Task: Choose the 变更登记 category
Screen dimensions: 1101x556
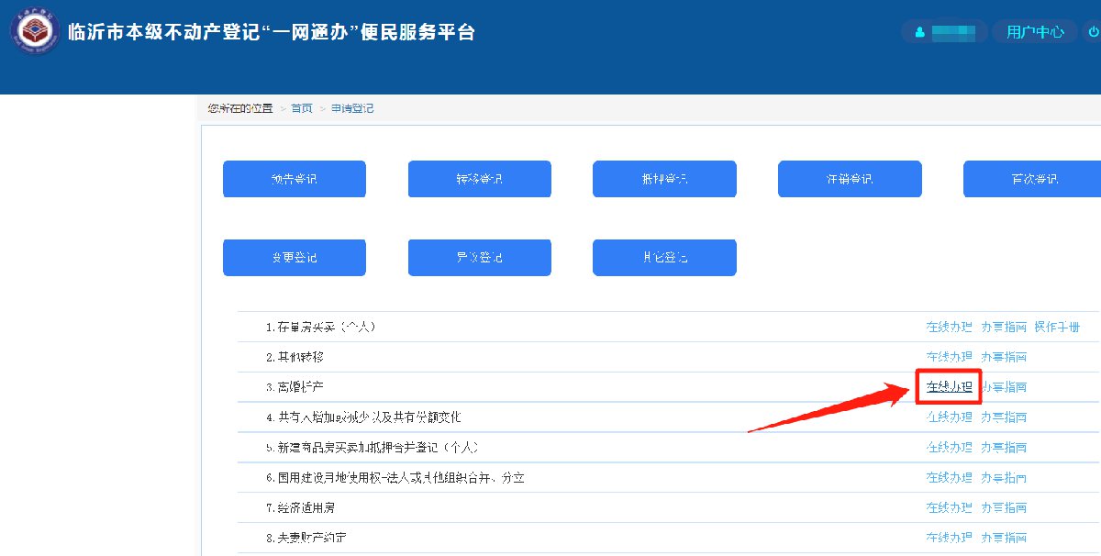Action: 295,258
